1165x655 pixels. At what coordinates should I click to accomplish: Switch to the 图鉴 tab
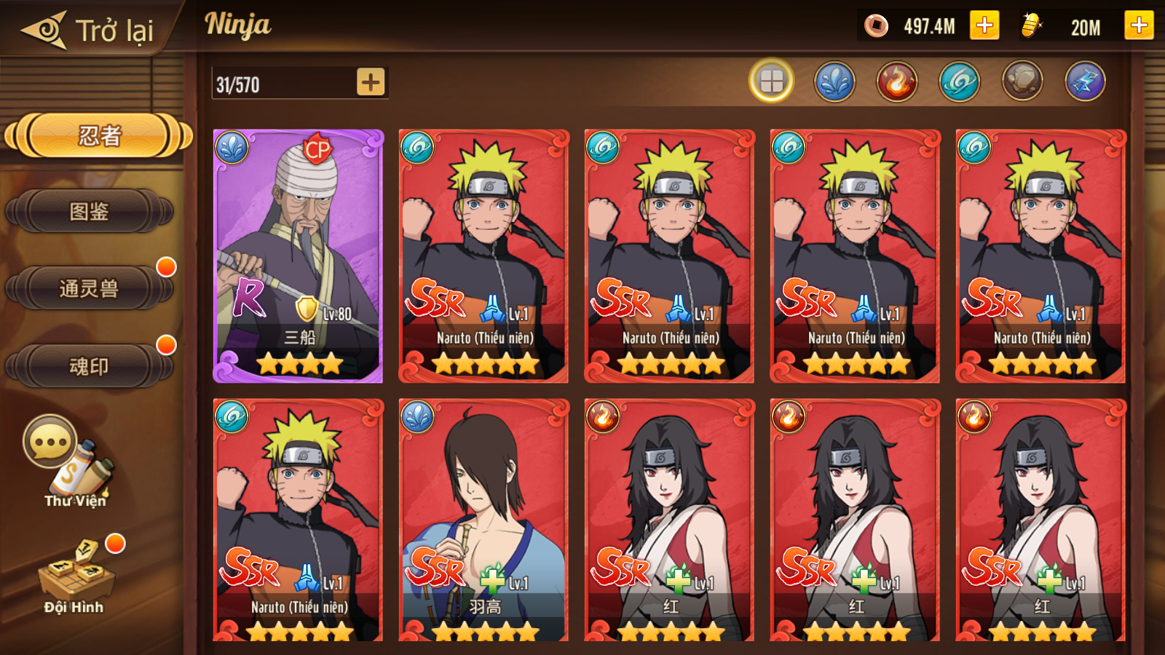coord(89,212)
